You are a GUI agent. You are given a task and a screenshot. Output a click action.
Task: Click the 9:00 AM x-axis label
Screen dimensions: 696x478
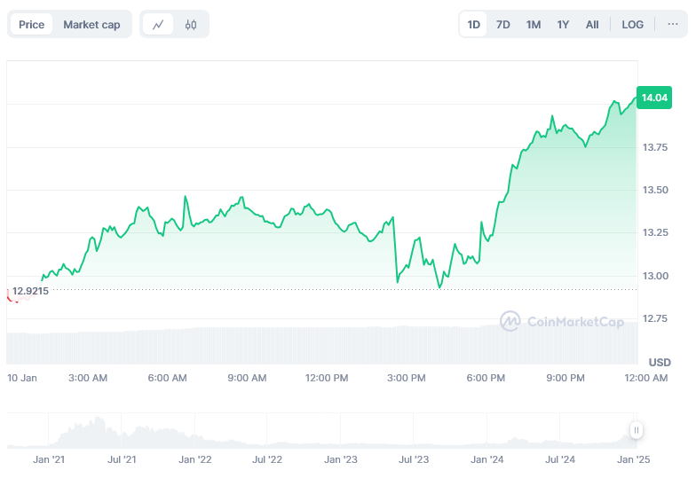click(247, 378)
